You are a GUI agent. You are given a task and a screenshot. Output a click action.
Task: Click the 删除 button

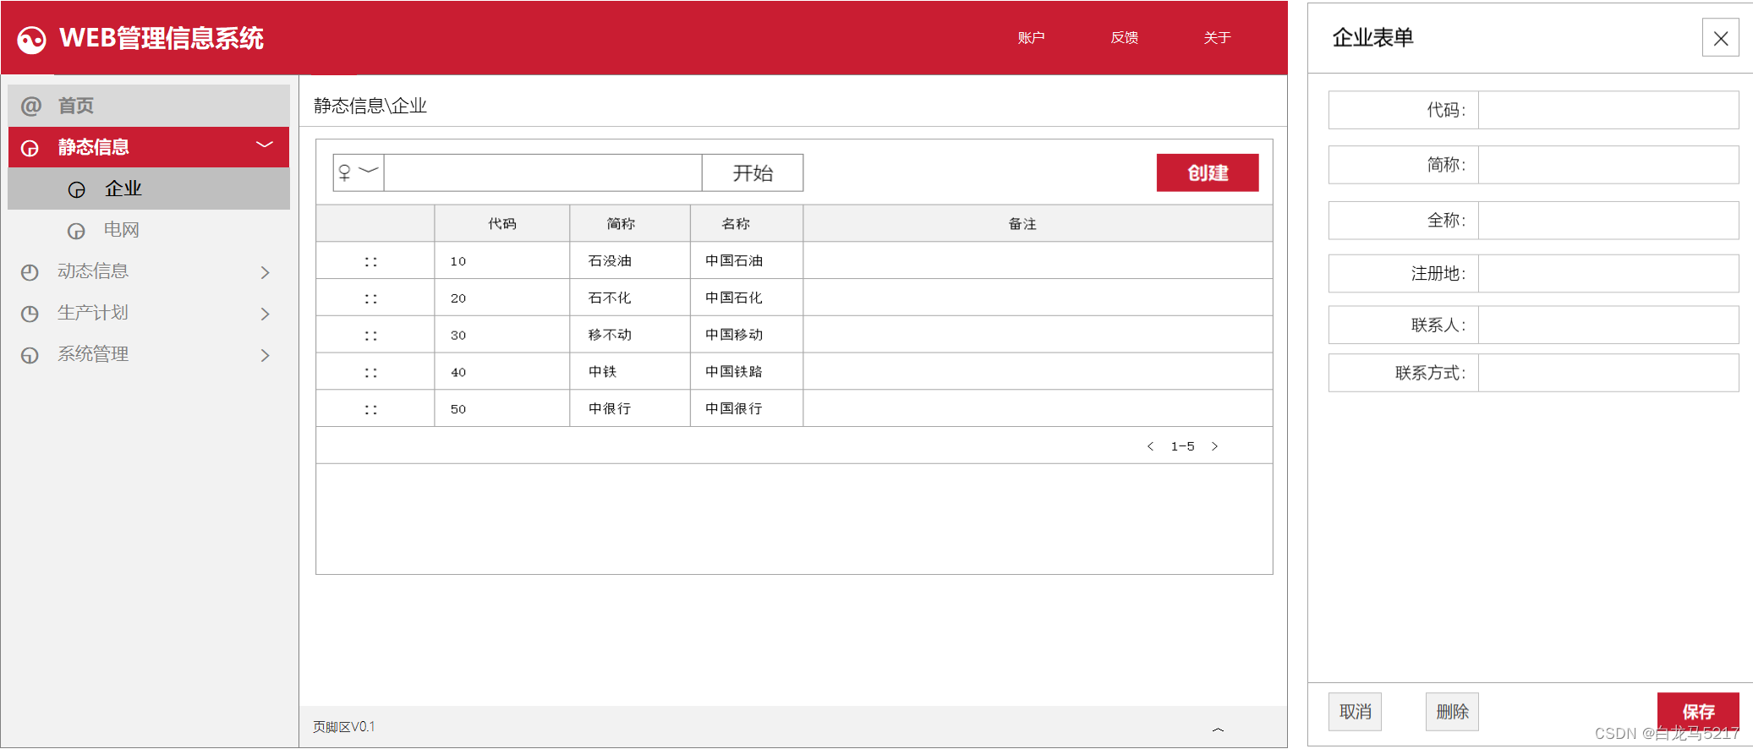[x=1452, y=712]
